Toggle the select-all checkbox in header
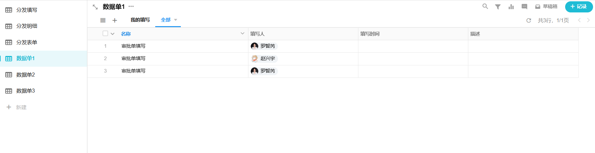Image resolution: width=595 pixels, height=153 pixels. click(105, 33)
